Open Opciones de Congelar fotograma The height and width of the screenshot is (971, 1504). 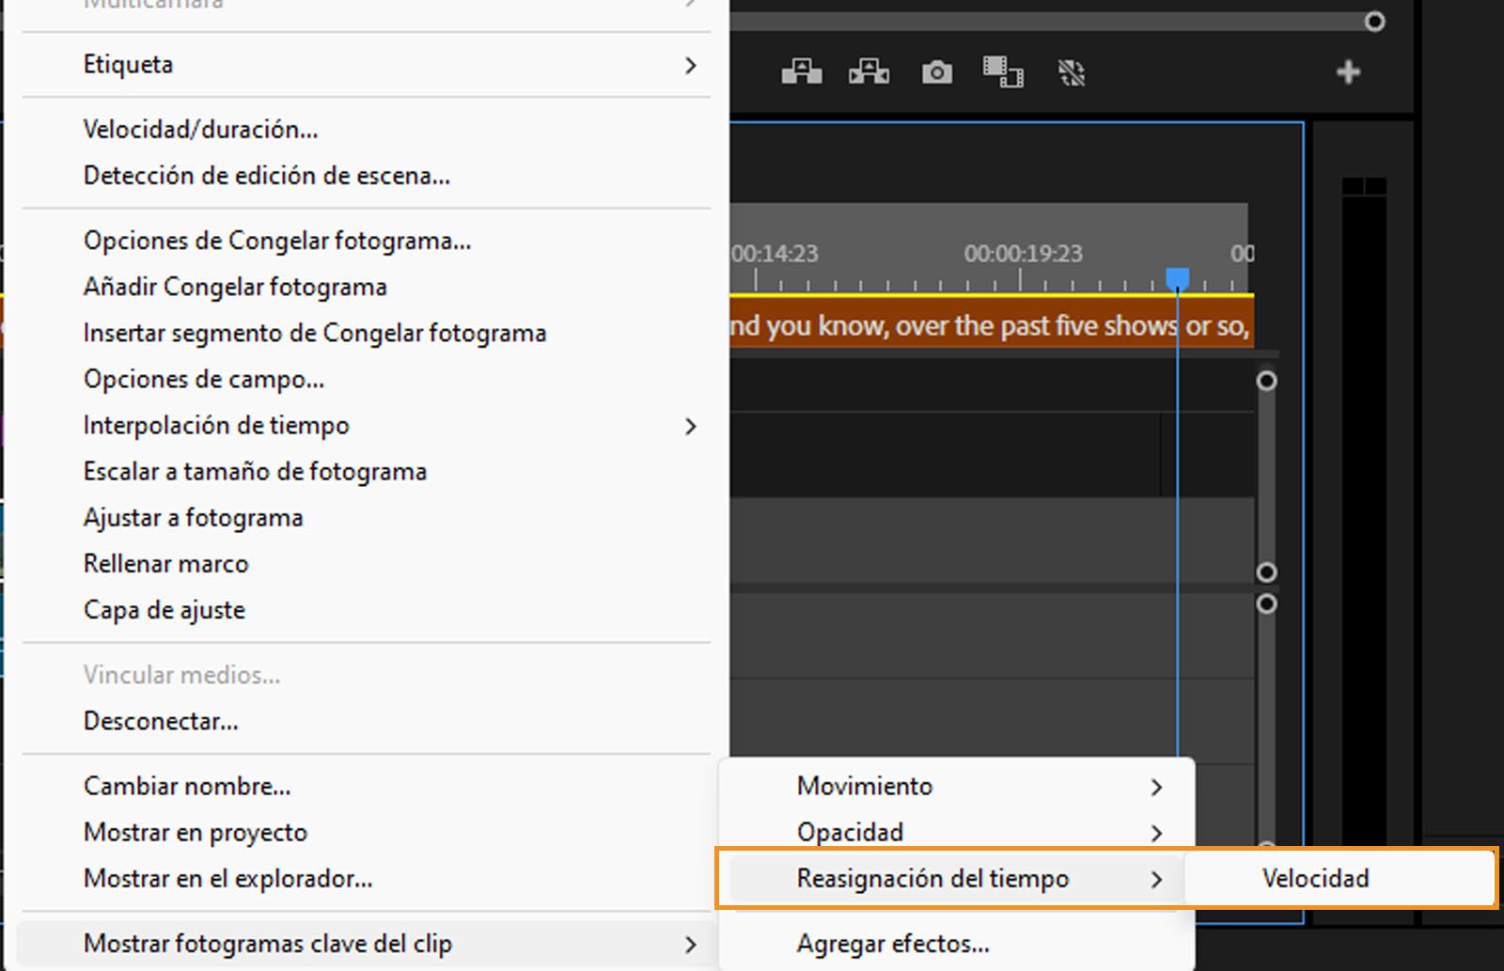point(276,241)
